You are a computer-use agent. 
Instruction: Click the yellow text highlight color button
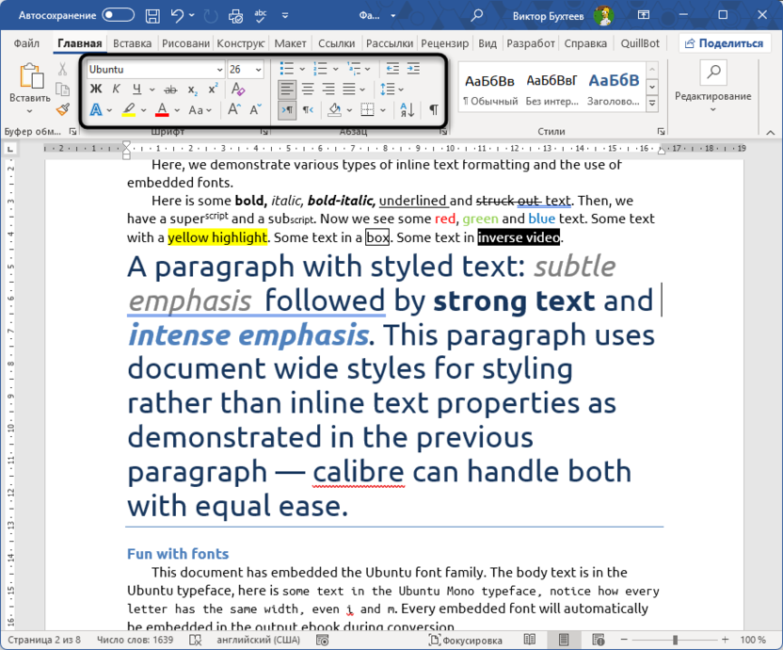click(x=129, y=110)
